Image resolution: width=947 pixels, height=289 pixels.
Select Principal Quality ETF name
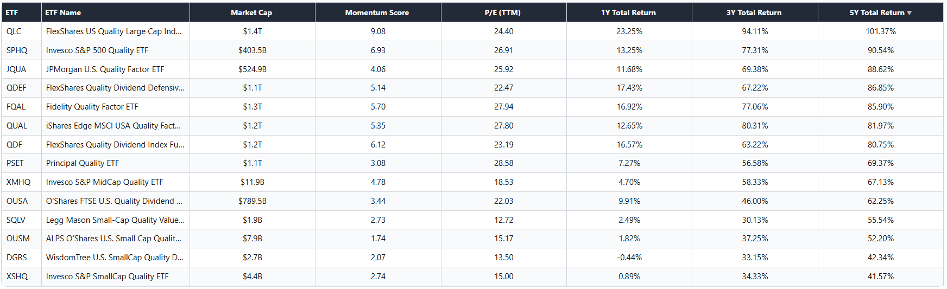pos(83,163)
